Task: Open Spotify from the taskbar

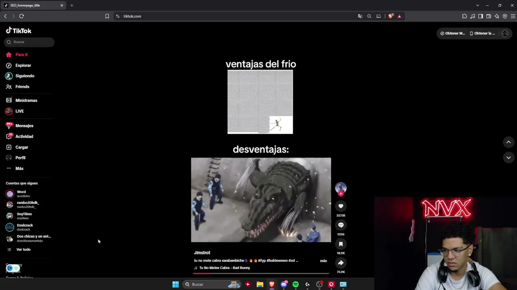Action: tap(296, 284)
